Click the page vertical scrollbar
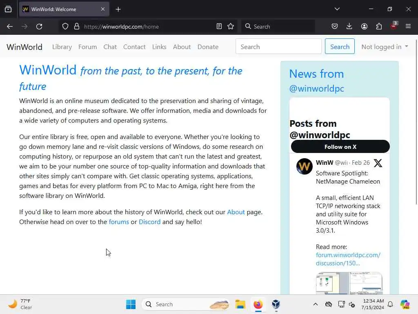 coord(416,122)
